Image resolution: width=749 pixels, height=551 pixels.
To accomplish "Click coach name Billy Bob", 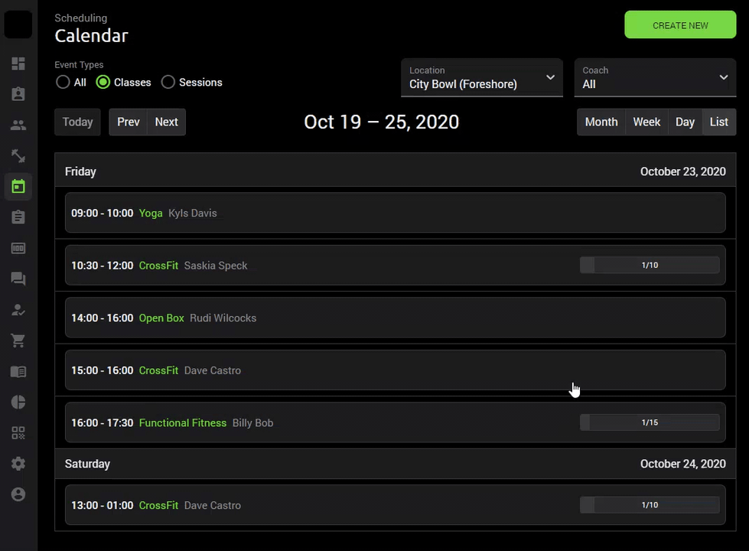I will pos(252,423).
